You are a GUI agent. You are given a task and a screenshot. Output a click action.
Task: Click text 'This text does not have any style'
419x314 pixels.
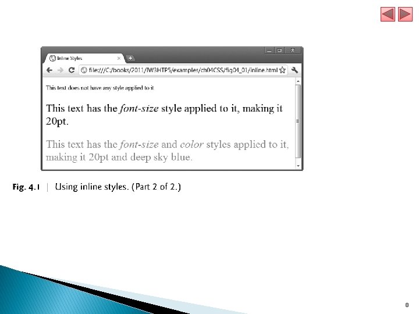click(85, 88)
